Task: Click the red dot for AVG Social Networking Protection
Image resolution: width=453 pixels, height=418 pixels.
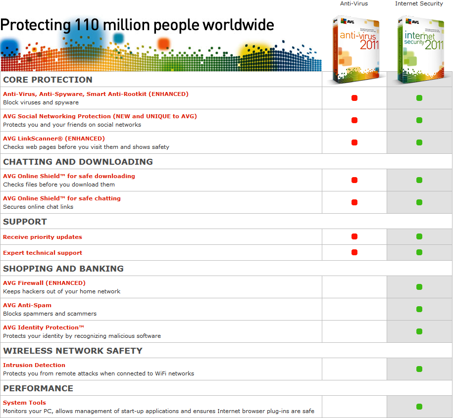Action: 354,120
